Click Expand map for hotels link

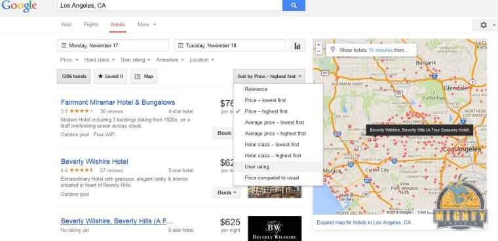(364, 223)
